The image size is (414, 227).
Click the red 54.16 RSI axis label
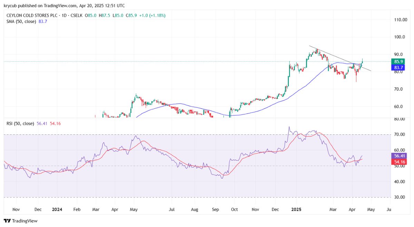[x=399, y=161]
